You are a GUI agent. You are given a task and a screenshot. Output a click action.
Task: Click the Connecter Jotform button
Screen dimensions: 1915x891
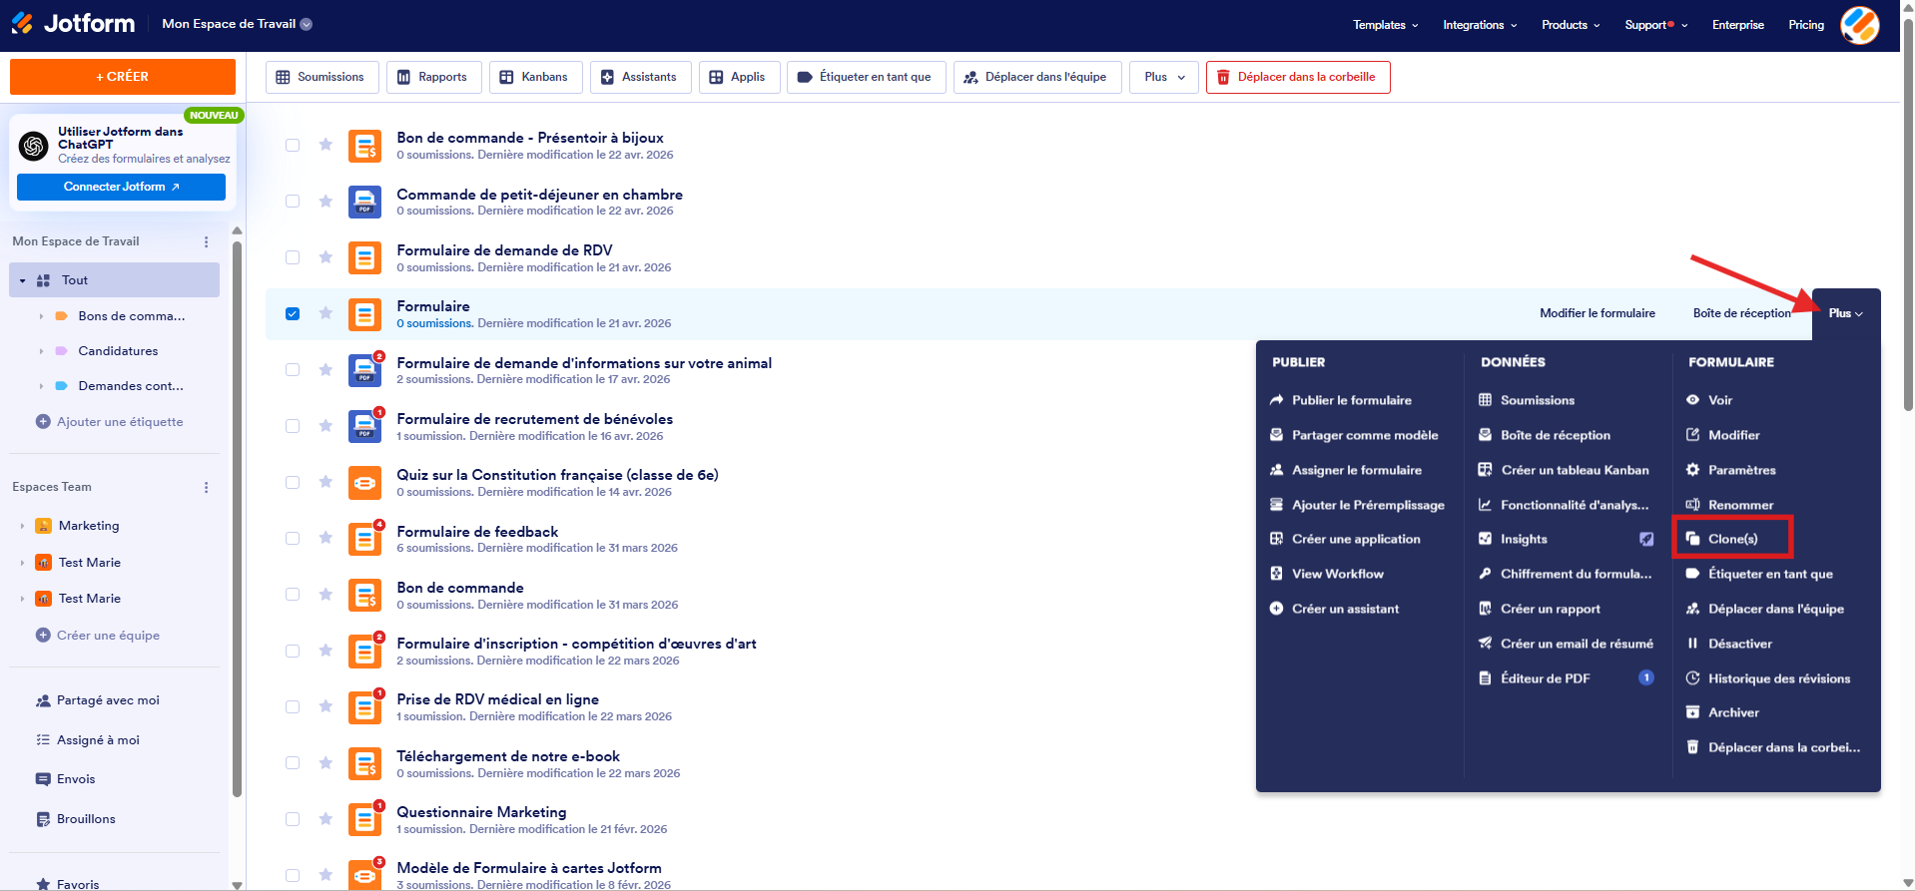tap(121, 187)
